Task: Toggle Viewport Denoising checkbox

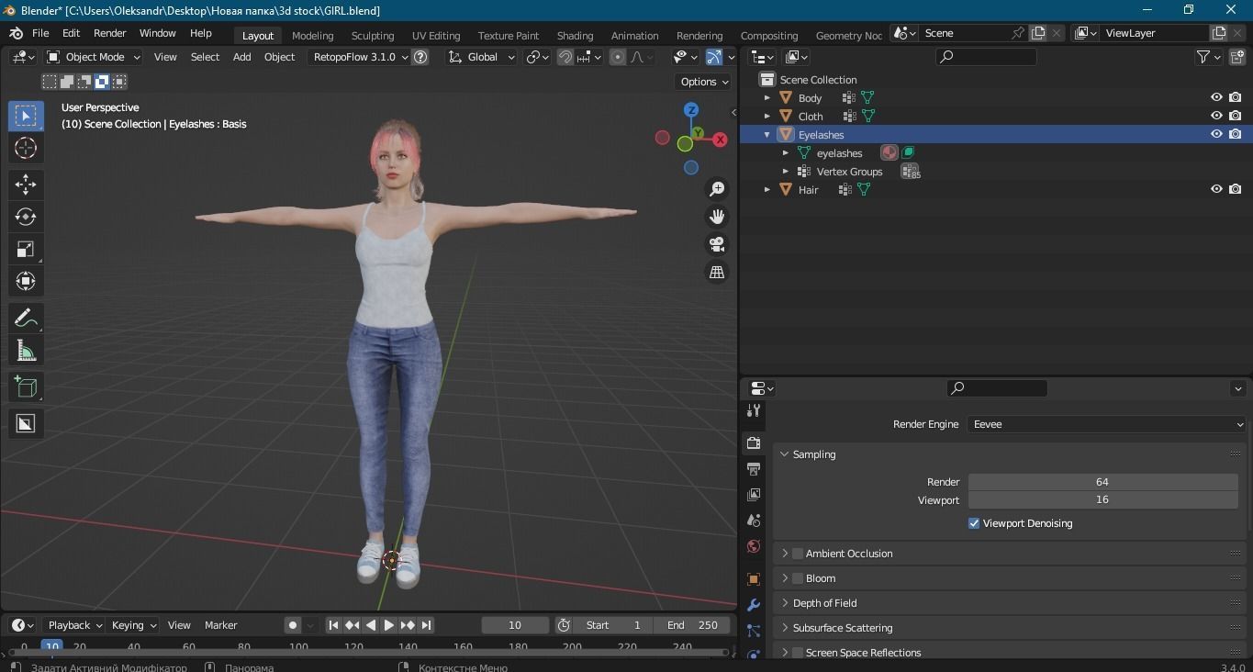Action: [x=974, y=523]
